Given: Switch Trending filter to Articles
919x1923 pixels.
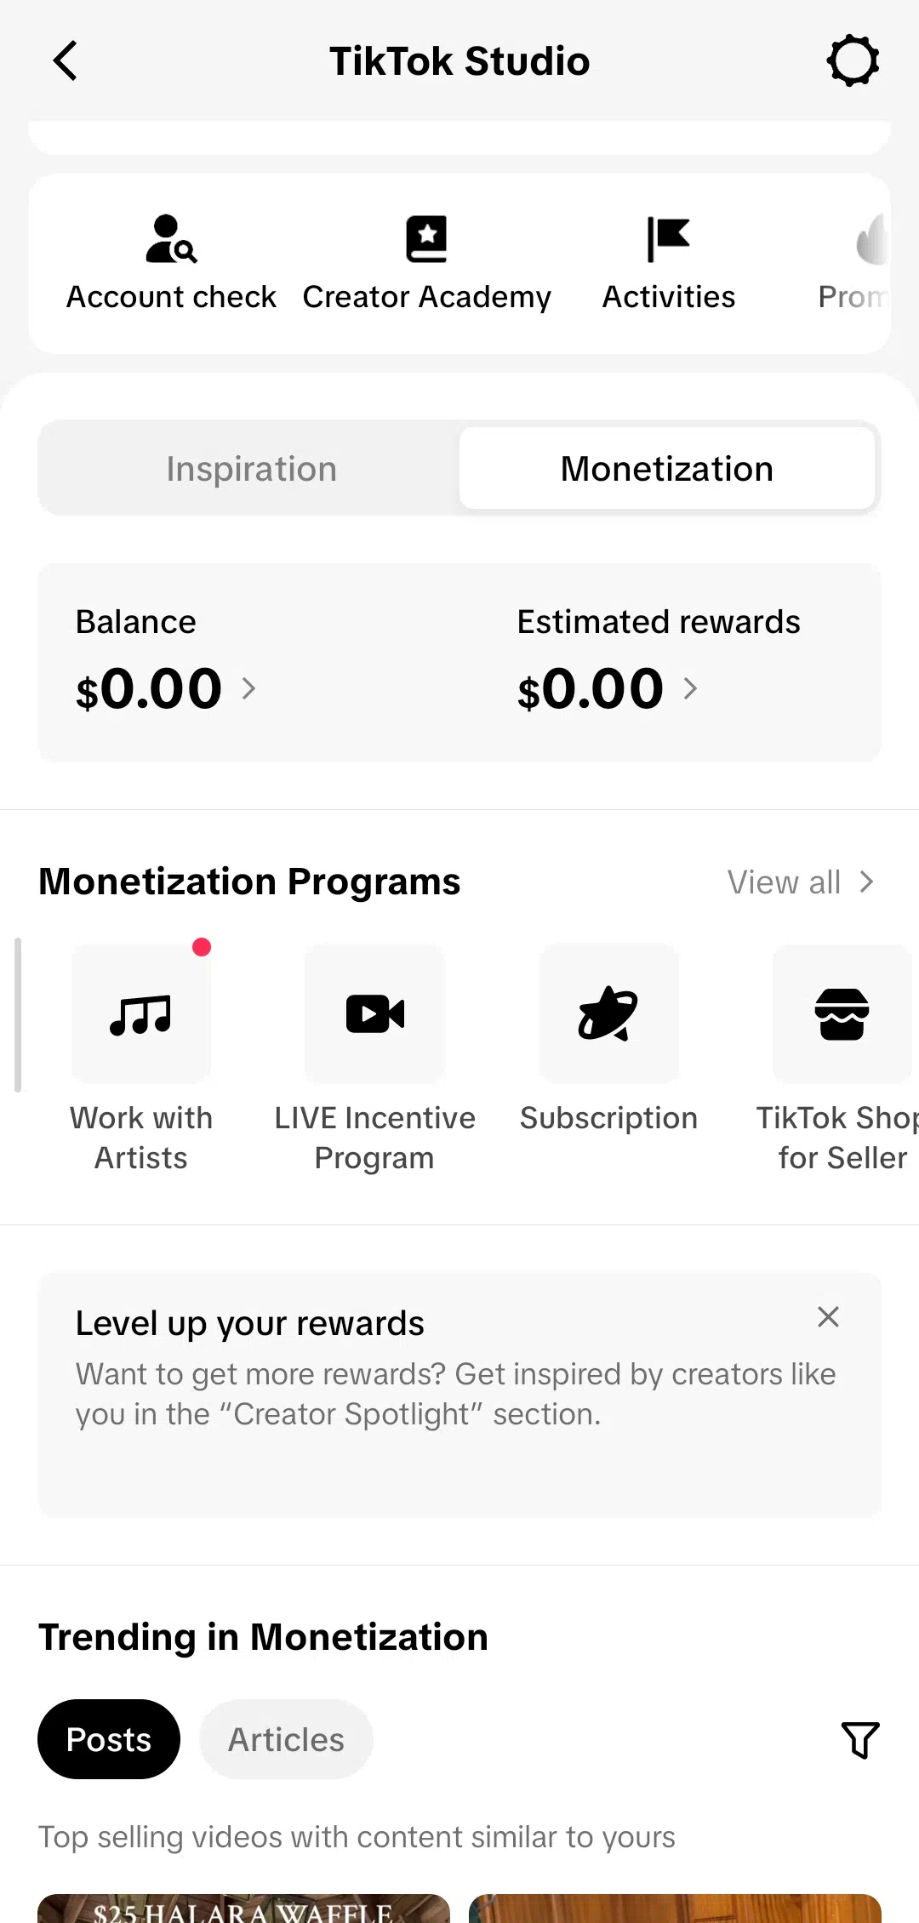Looking at the screenshot, I should (x=286, y=1739).
